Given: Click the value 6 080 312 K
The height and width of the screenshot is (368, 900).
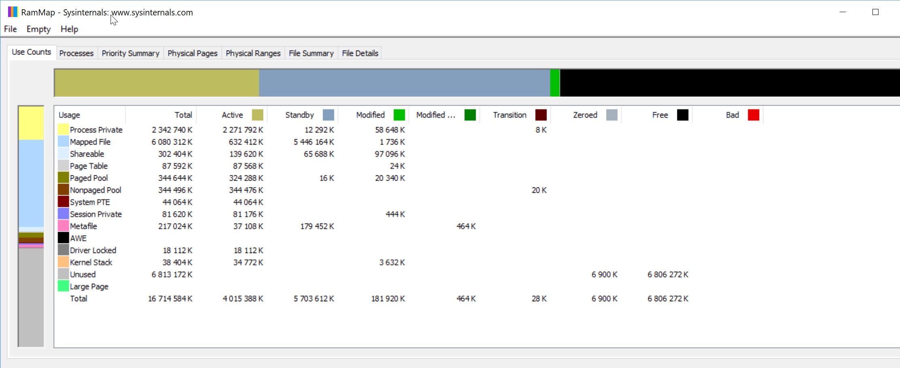Looking at the screenshot, I should click(172, 142).
